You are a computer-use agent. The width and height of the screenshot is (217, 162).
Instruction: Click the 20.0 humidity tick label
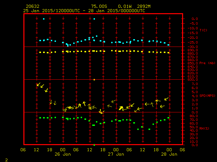point(194,138)
